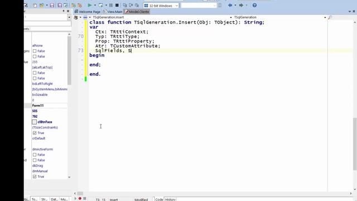Click the Save All toolbar icon
The image size is (357, 201).
click(x=60, y=5)
